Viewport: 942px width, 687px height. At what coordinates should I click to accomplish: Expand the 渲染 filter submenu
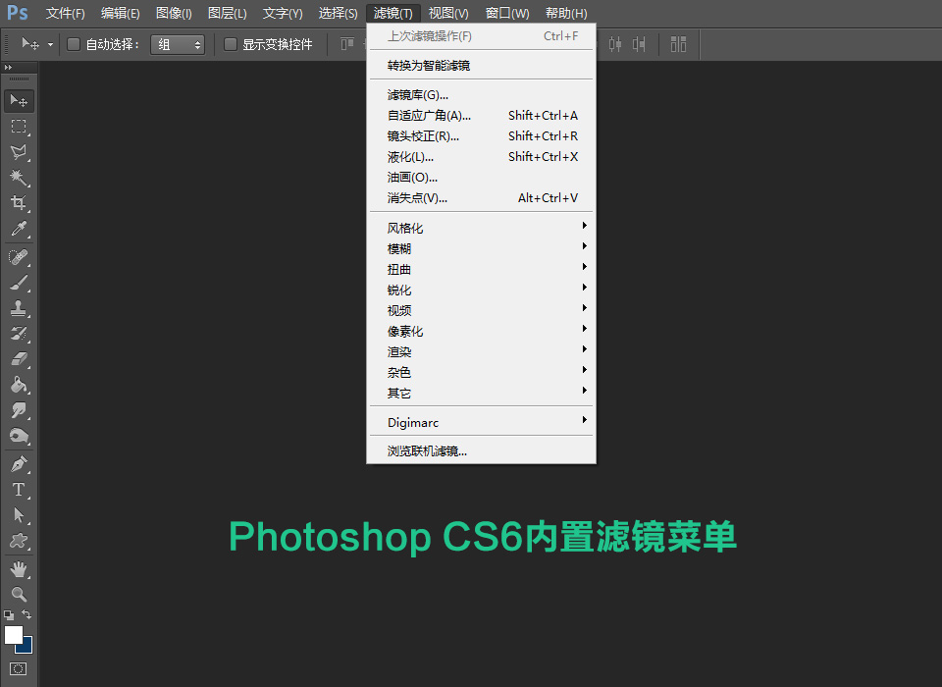pyautogui.click(x=422, y=350)
